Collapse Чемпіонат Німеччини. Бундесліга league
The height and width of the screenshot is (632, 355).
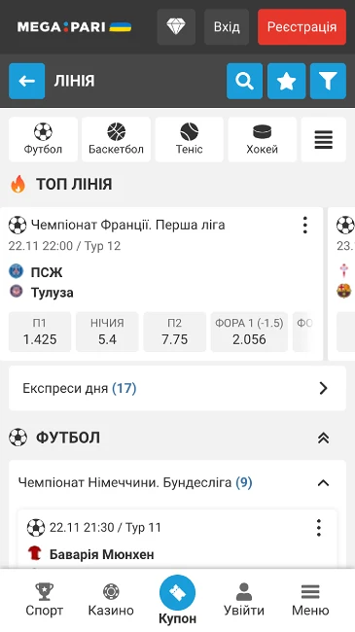pos(323,483)
